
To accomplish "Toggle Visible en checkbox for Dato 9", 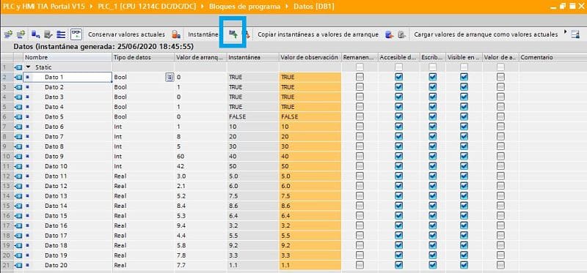I will [x=464, y=156].
